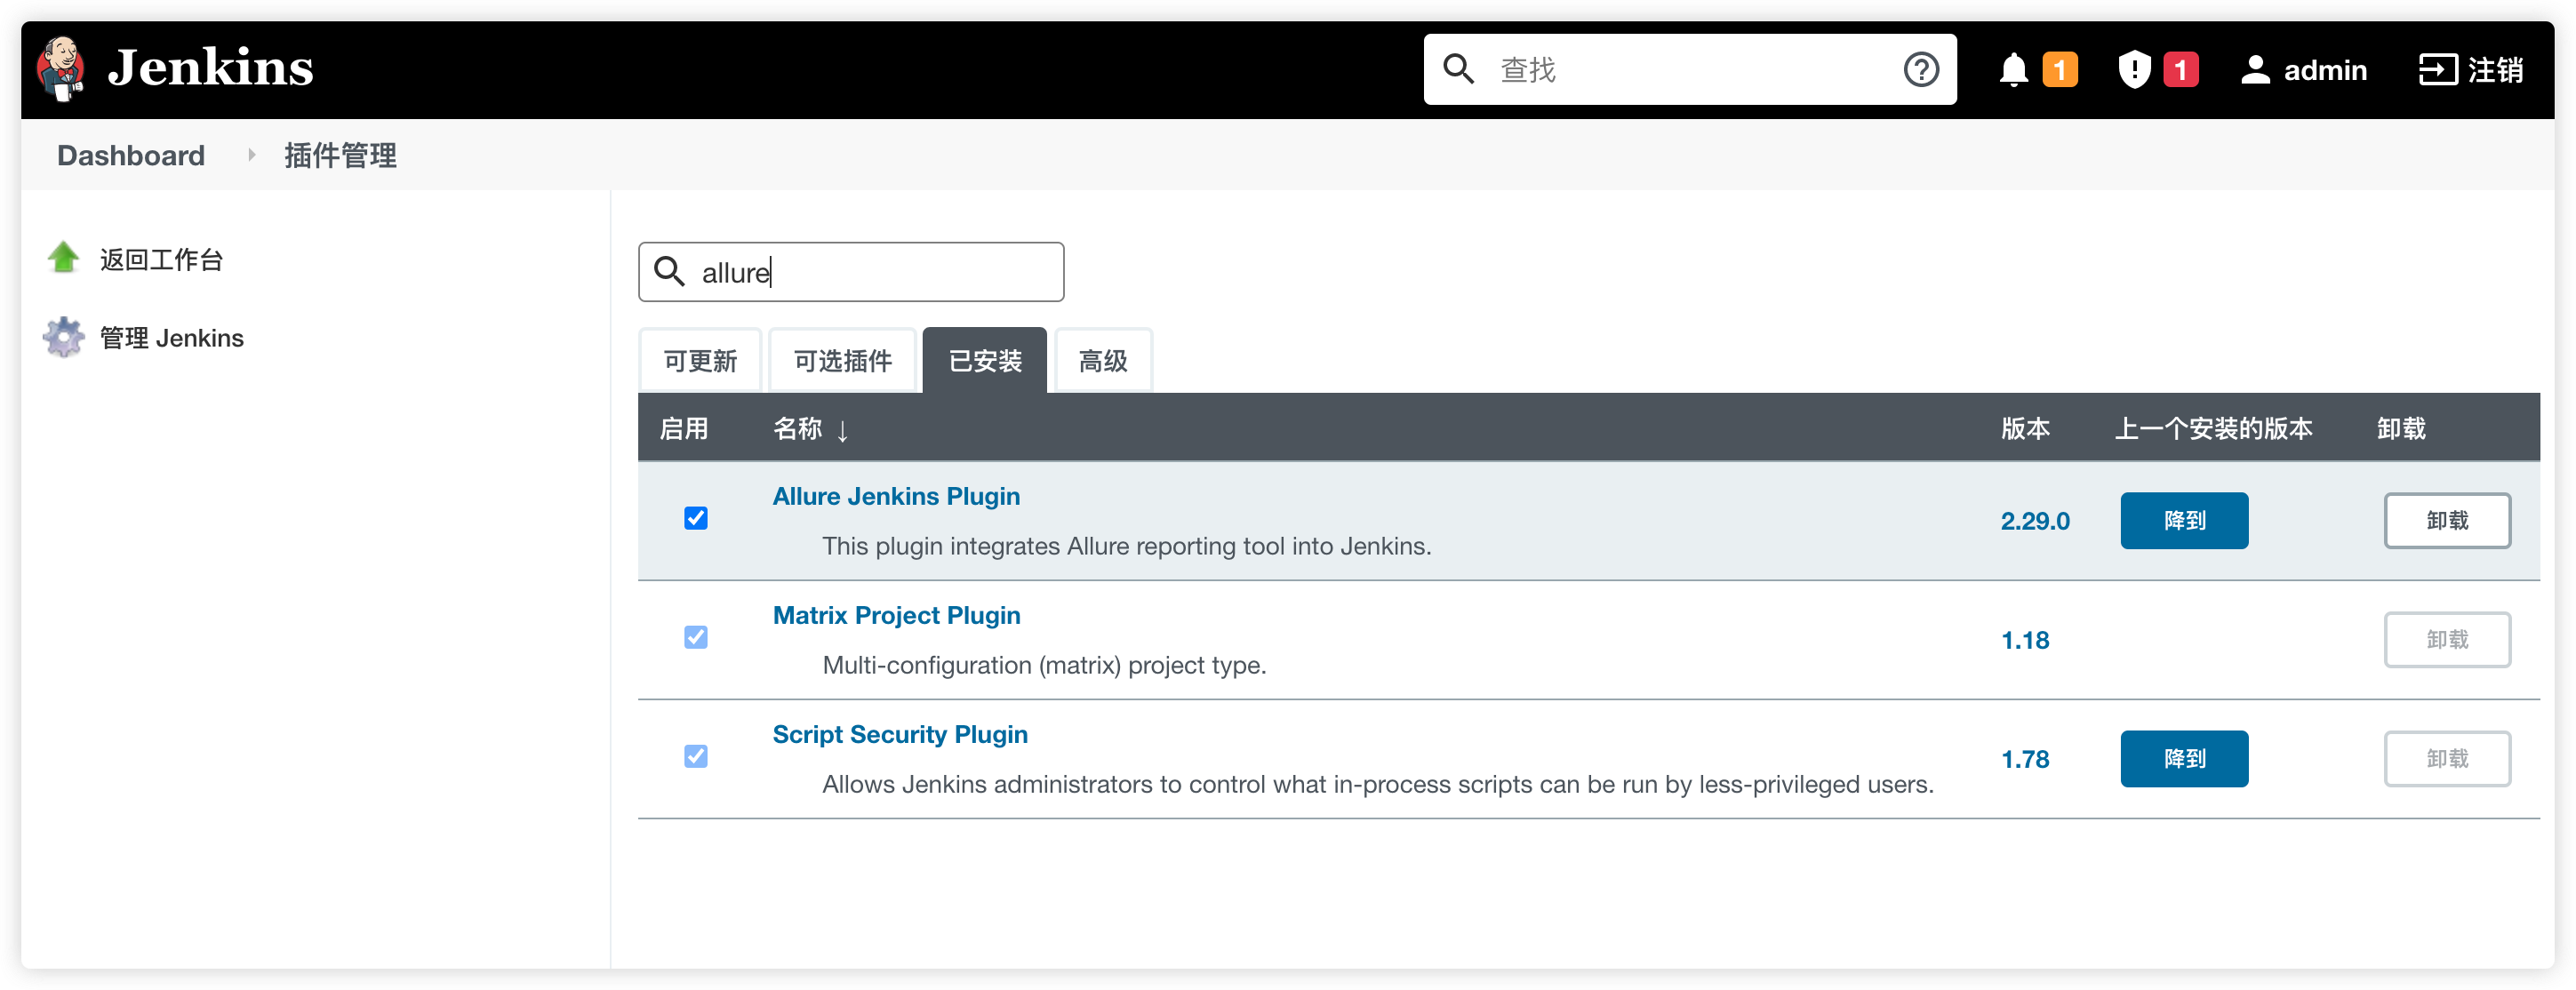This screenshot has width=2576, height=990.
Task: Toggle the Script Security Plugin checkbox
Action: (x=696, y=756)
